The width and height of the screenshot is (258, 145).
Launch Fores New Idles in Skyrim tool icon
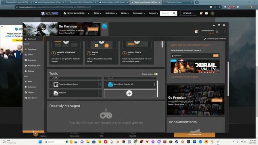click(x=56, y=84)
